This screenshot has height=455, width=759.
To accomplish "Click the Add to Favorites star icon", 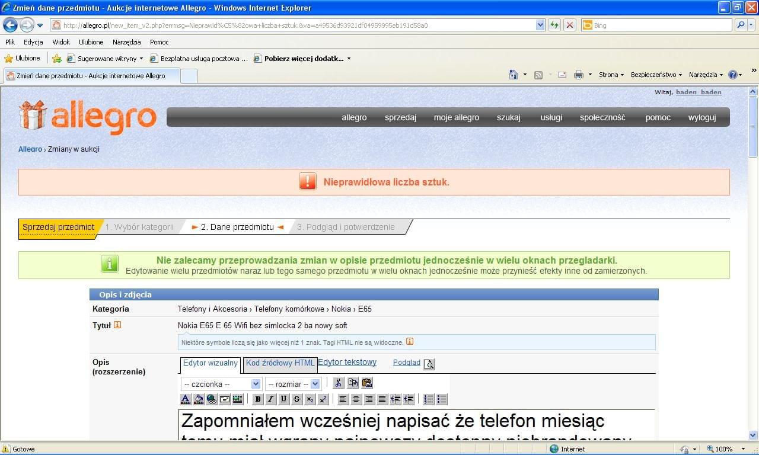I will click(57, 59).
